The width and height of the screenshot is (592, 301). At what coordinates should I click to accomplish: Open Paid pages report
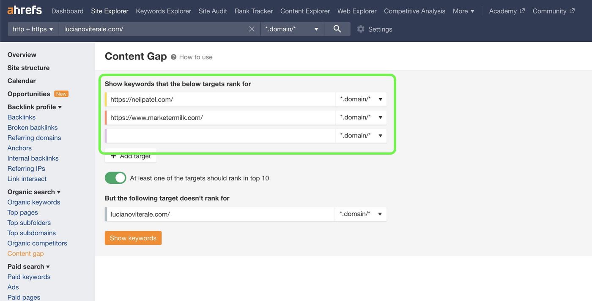[x=24, y=297]
